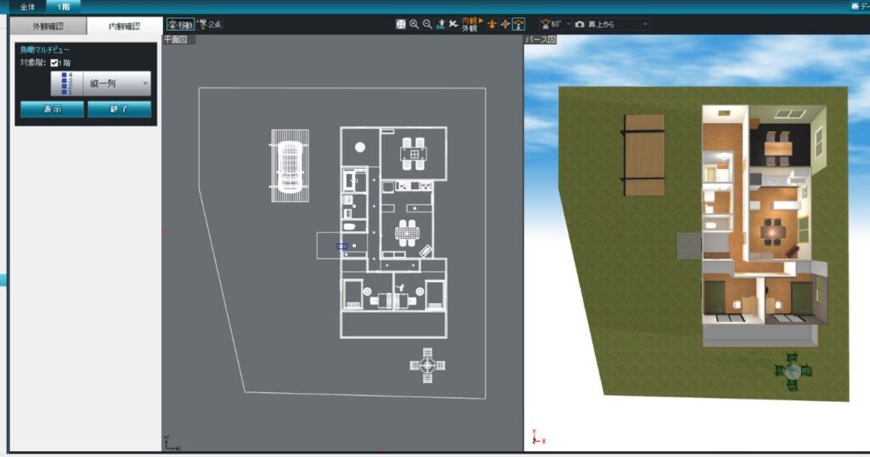Switch to the 1階 tab
Screen dimensions: 870x457
(x=63, y=7)
